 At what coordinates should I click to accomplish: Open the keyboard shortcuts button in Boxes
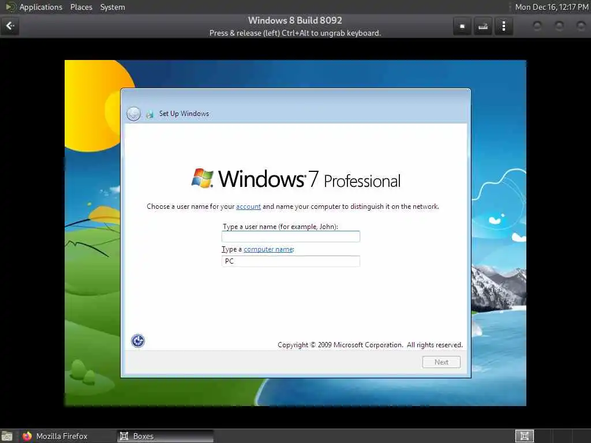click(483, 27)
